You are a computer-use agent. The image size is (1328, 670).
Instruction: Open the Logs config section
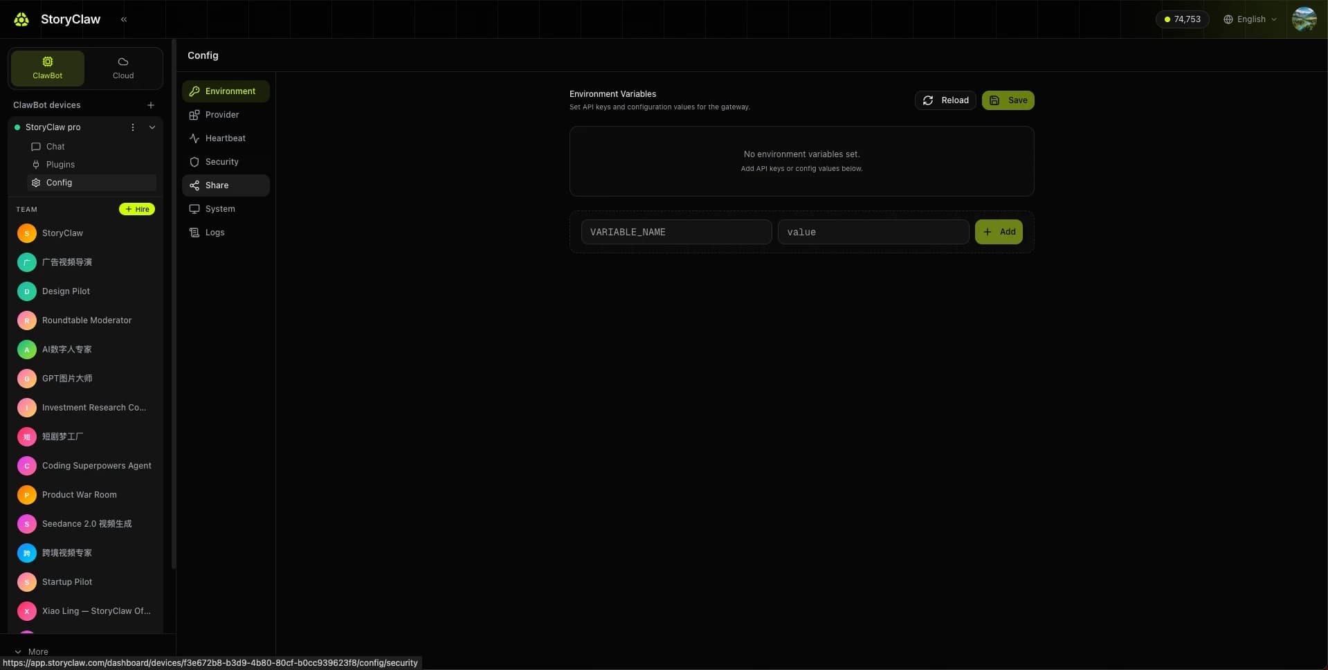226,233
